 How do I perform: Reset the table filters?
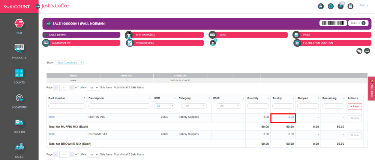[355, 106]
